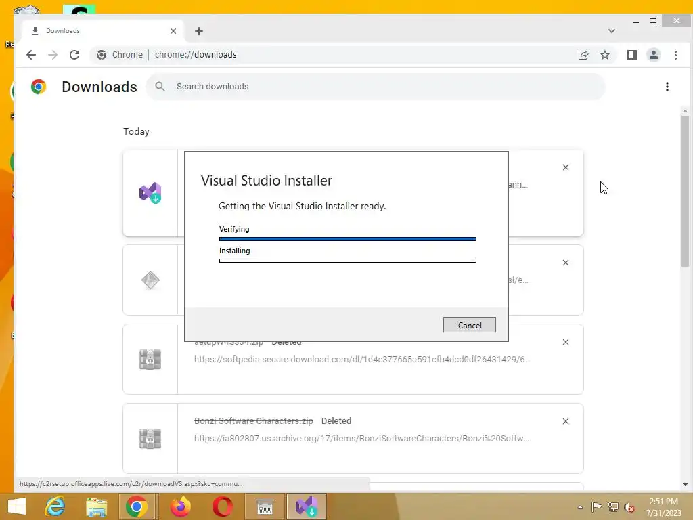Launch Firefox from taskbar
This screenshot has width=693, height=520.
click(181, 506)
